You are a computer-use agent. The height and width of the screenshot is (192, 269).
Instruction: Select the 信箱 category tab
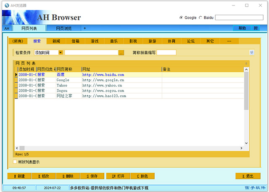click(x=76, y=41)
